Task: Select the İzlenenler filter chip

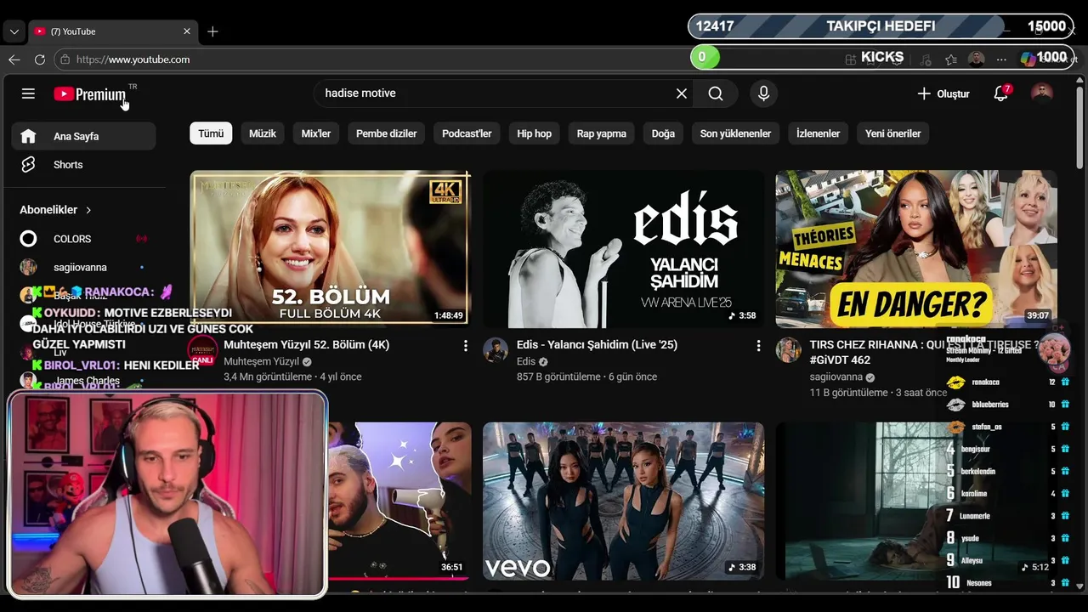Action: tap(818, 133)
